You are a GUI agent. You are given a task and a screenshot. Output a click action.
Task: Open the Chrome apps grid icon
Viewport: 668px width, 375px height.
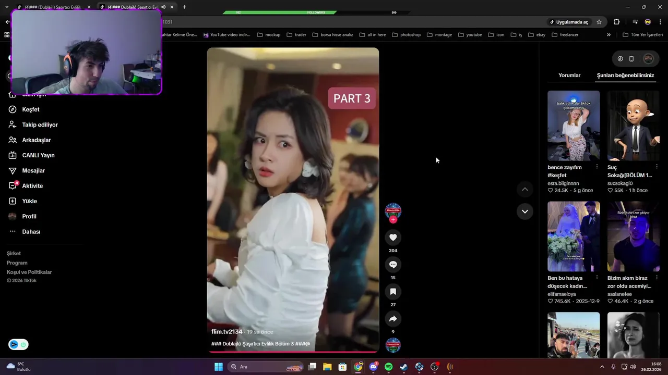[7, 35]
